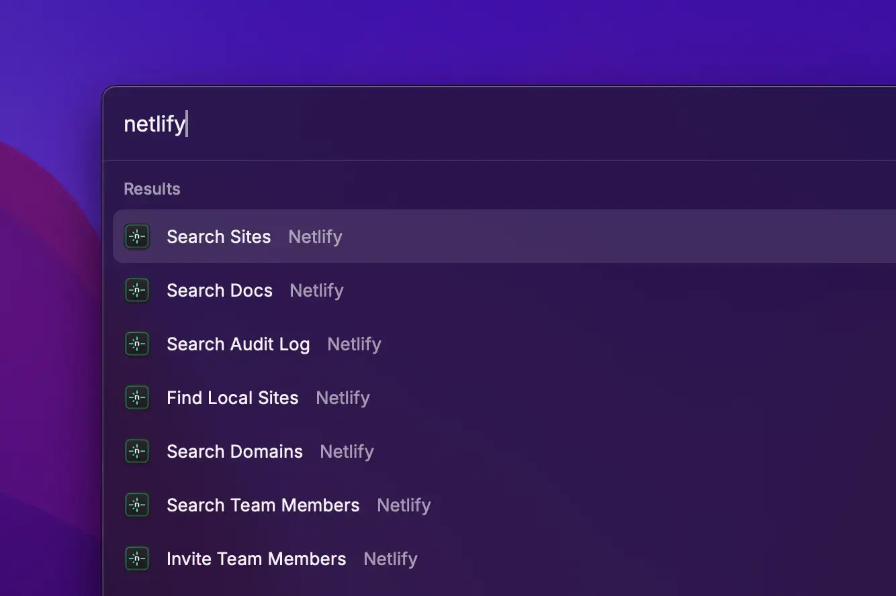Click the Netlify subtitle next to Search Sites
896x596 pixels.
[315, 237]
